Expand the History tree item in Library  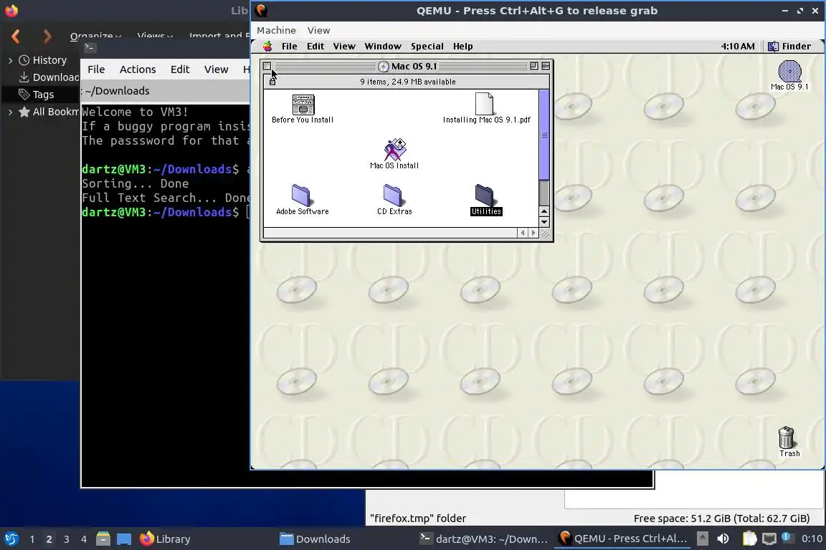pyautogui.click(x=10, y=61)
